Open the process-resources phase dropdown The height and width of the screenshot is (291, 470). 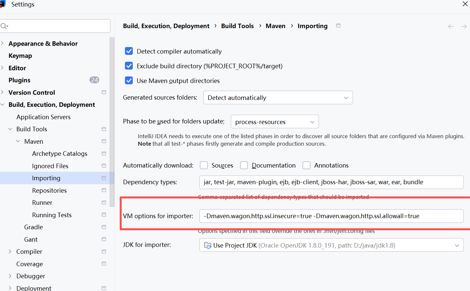[x=275, y=121]
